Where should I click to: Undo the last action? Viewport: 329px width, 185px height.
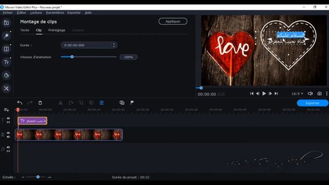point(20,103)
